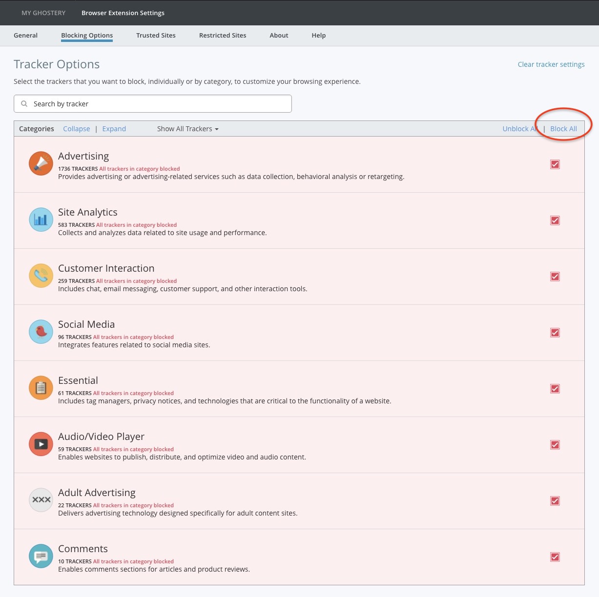
Task: Switch to the General tab
Action: [x=25, y=35]
